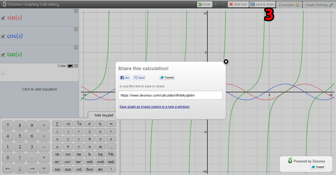Click to add equation
The image size is (336, 175).
pos(39,89)
